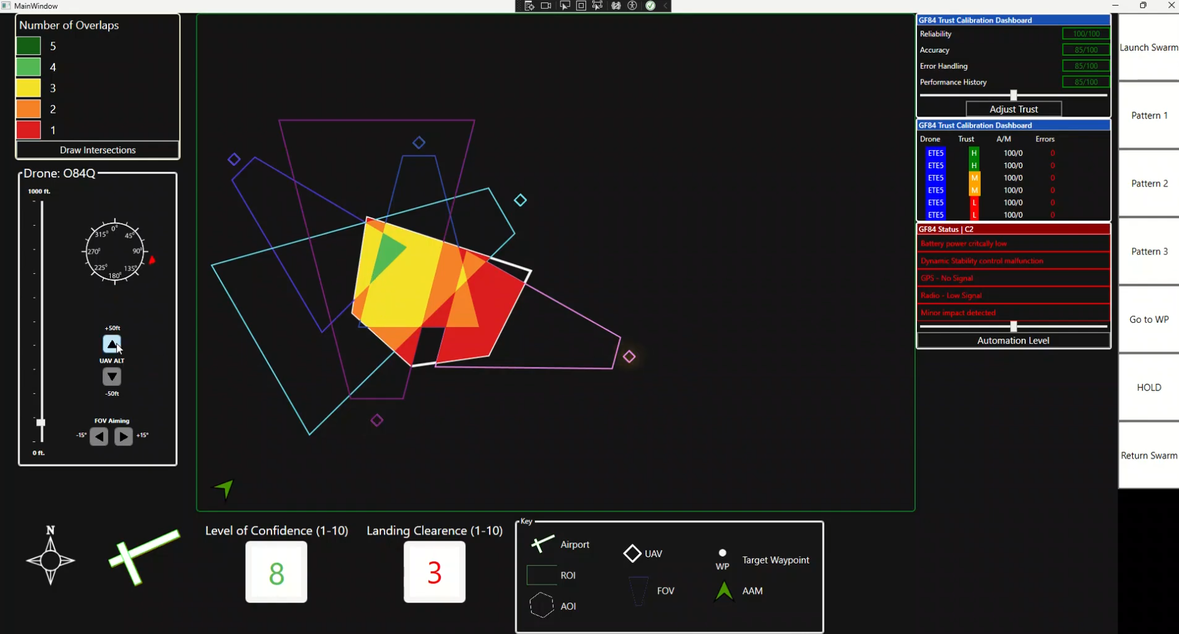This screenshot has height=634, width=1179.
Task: Open Live Visual Tree from debug toolbar
Action: click(529, 6)
